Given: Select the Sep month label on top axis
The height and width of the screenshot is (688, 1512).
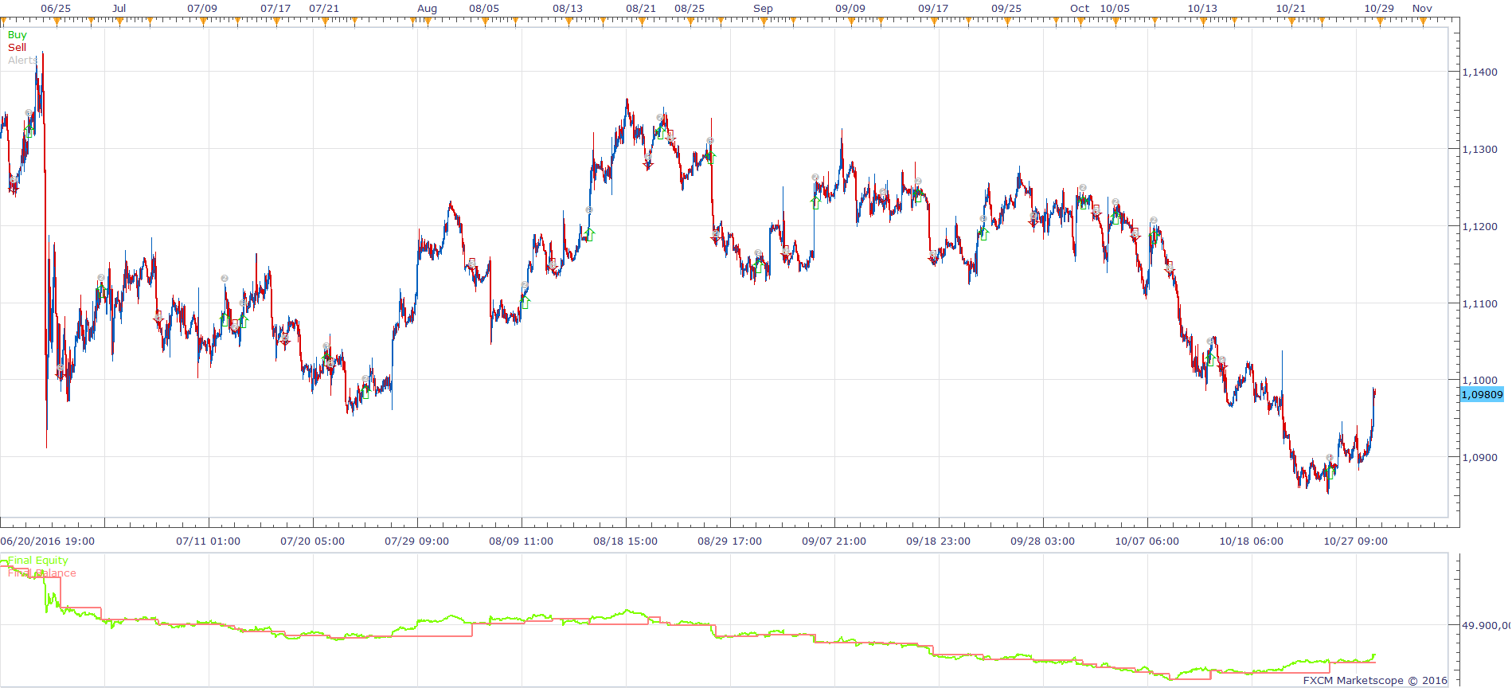Looking at the screenshot, I should coord(763,9).
